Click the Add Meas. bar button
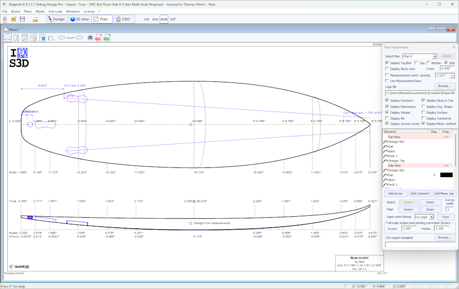The width and height of the screenshot is (459, 289). coord(444,193)
